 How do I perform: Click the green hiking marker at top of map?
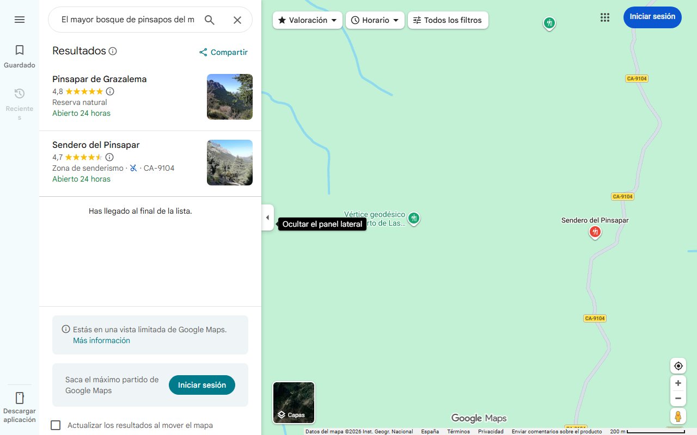pos(549,23)
